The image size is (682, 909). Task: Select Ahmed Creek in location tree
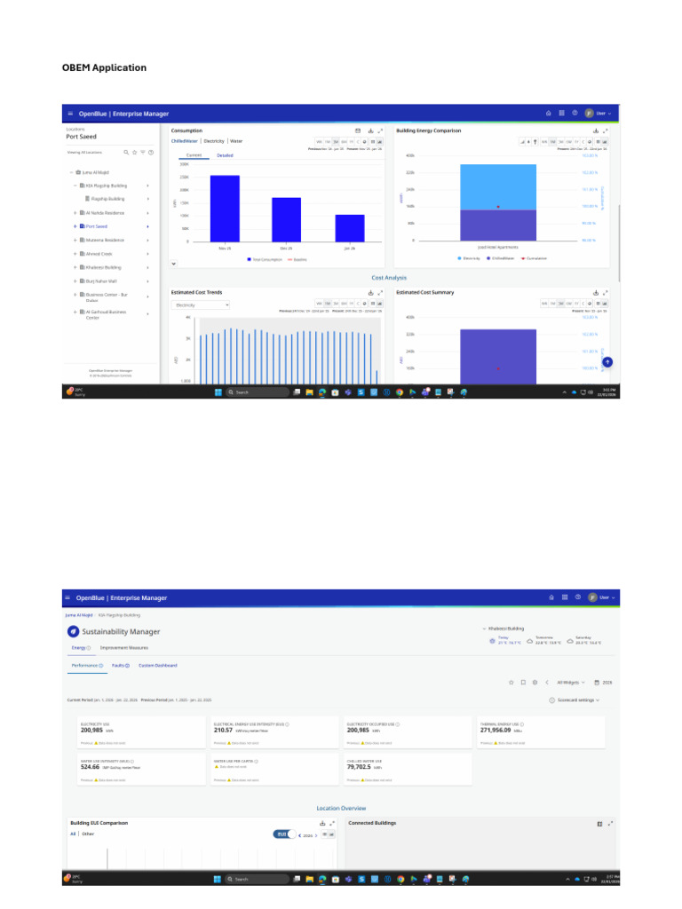[99, 254]
